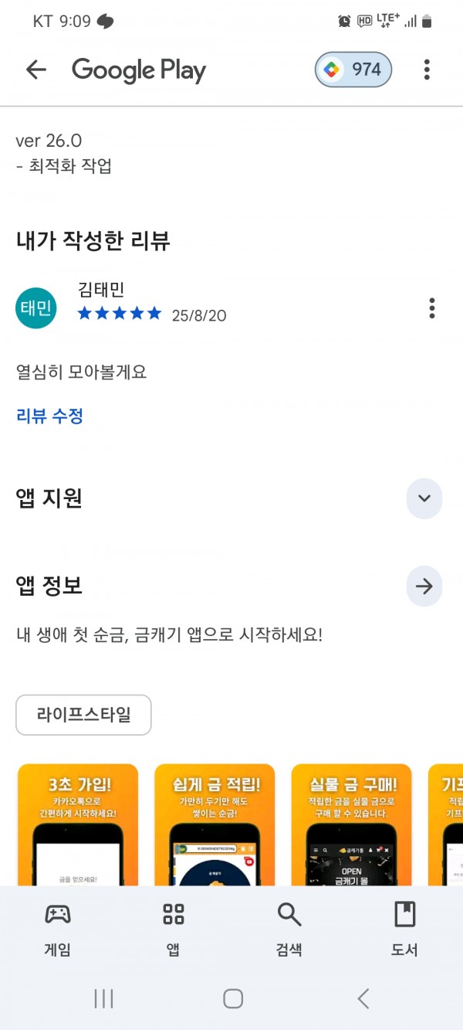
Task: Expand the 앱 지원 section
Action: click(x=424, y=498)
